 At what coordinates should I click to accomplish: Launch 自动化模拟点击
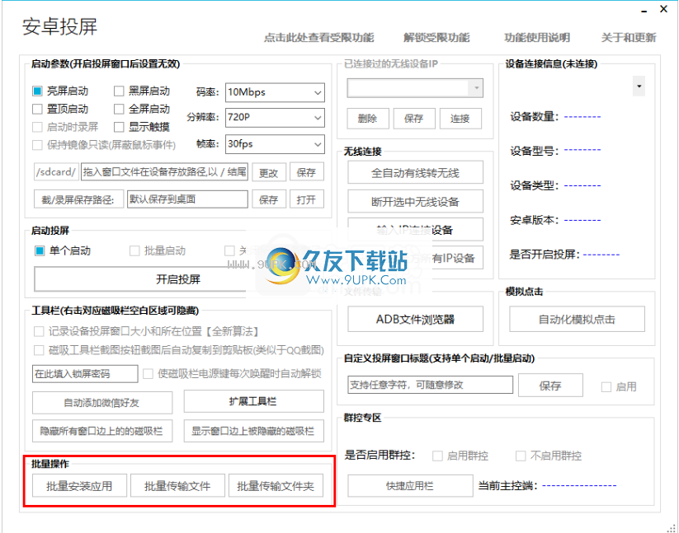pyautogui.click(x=577, y=319)
